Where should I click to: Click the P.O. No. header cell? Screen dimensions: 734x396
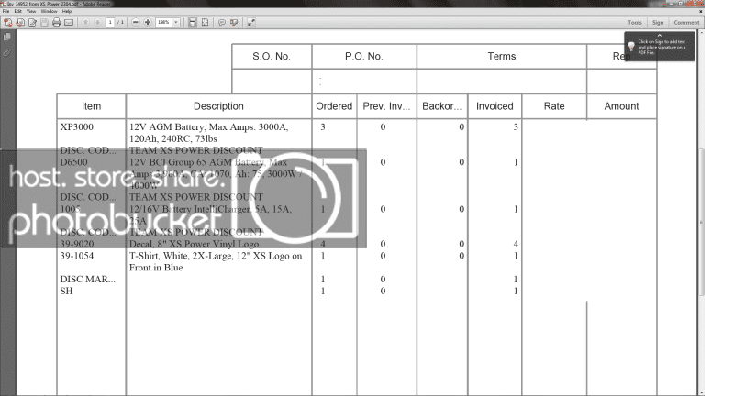(x=364, y=56)
